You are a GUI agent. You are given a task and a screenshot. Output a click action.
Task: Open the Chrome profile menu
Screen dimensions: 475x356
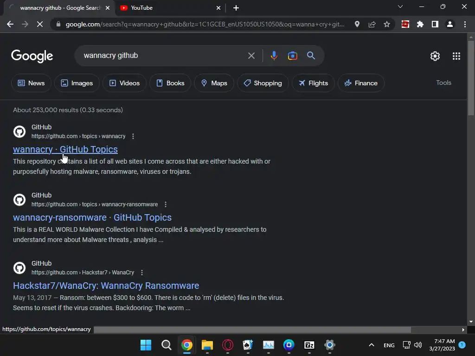(x=450, y=24)
